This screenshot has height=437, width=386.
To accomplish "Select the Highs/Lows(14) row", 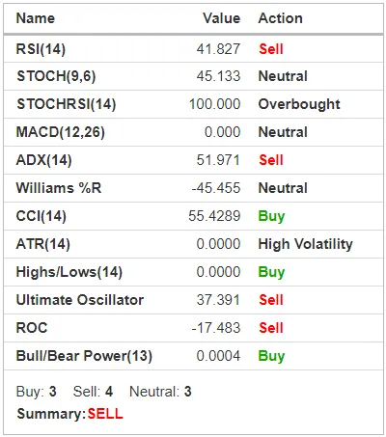I will click(x=193, y=272).
